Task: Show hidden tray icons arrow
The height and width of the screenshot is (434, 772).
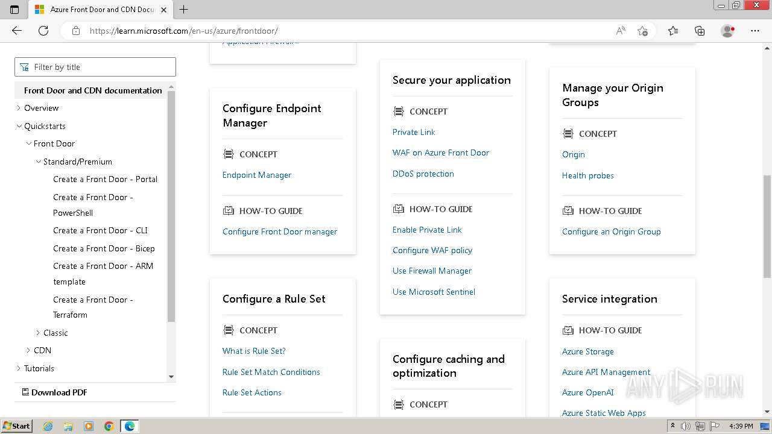Action: pyautogui.click(x=672, y=426)
